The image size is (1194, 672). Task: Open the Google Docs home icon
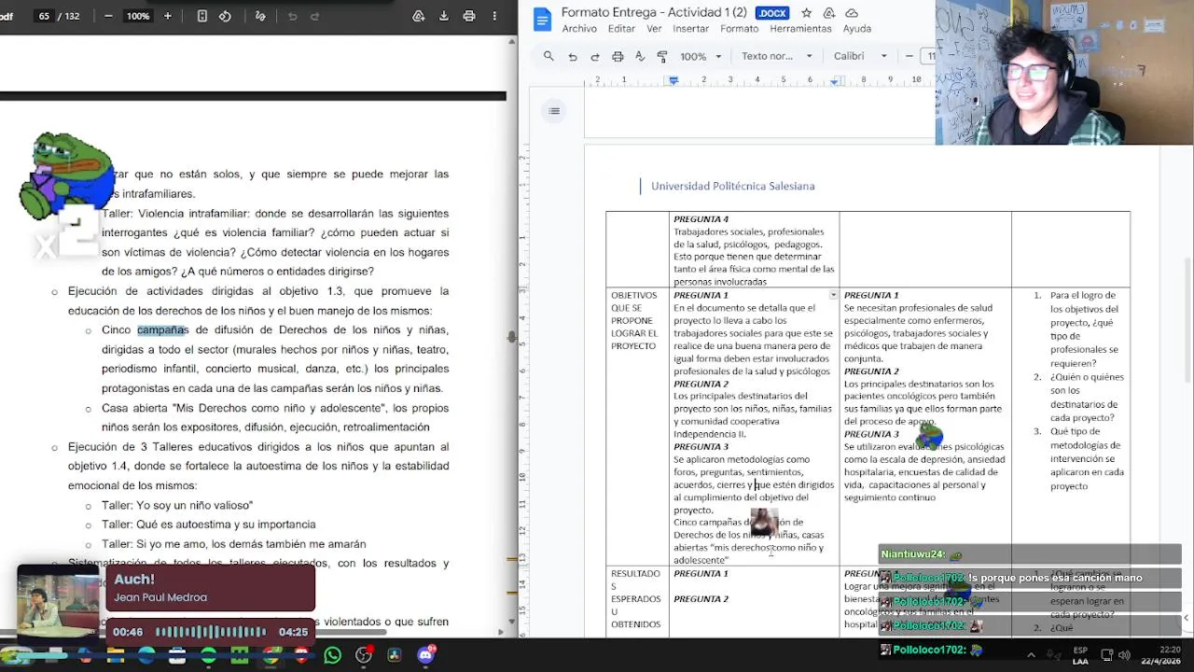(x=542, y=20)
